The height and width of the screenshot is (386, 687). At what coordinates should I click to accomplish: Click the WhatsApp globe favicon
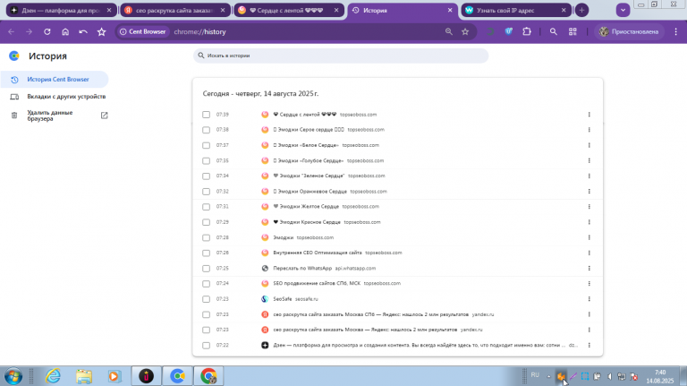coord(265,268)
